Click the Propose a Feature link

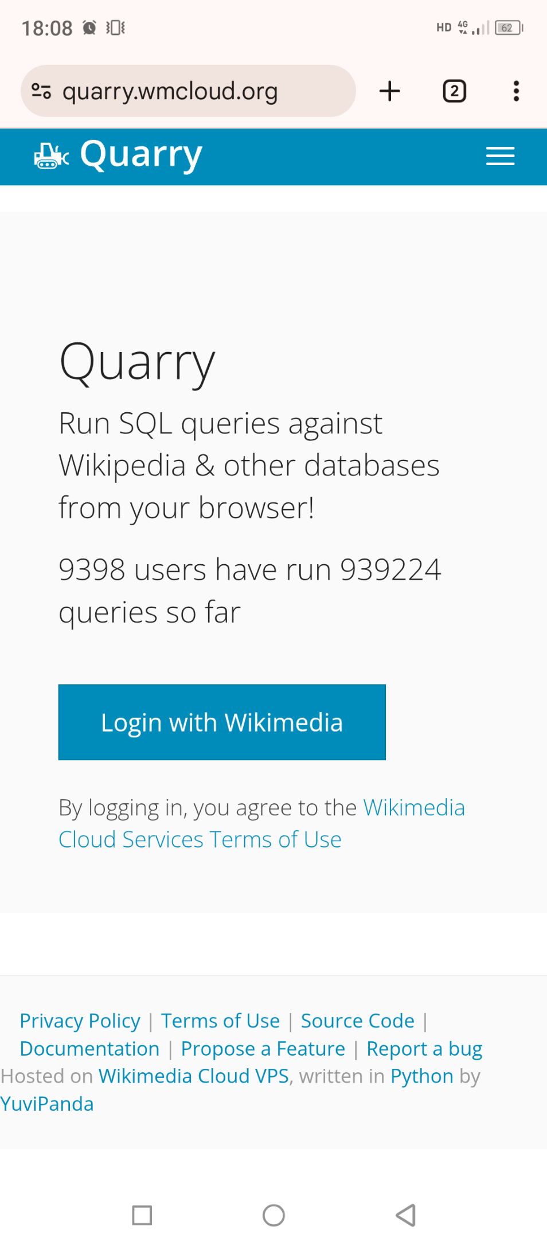(x=263, y=1048)
